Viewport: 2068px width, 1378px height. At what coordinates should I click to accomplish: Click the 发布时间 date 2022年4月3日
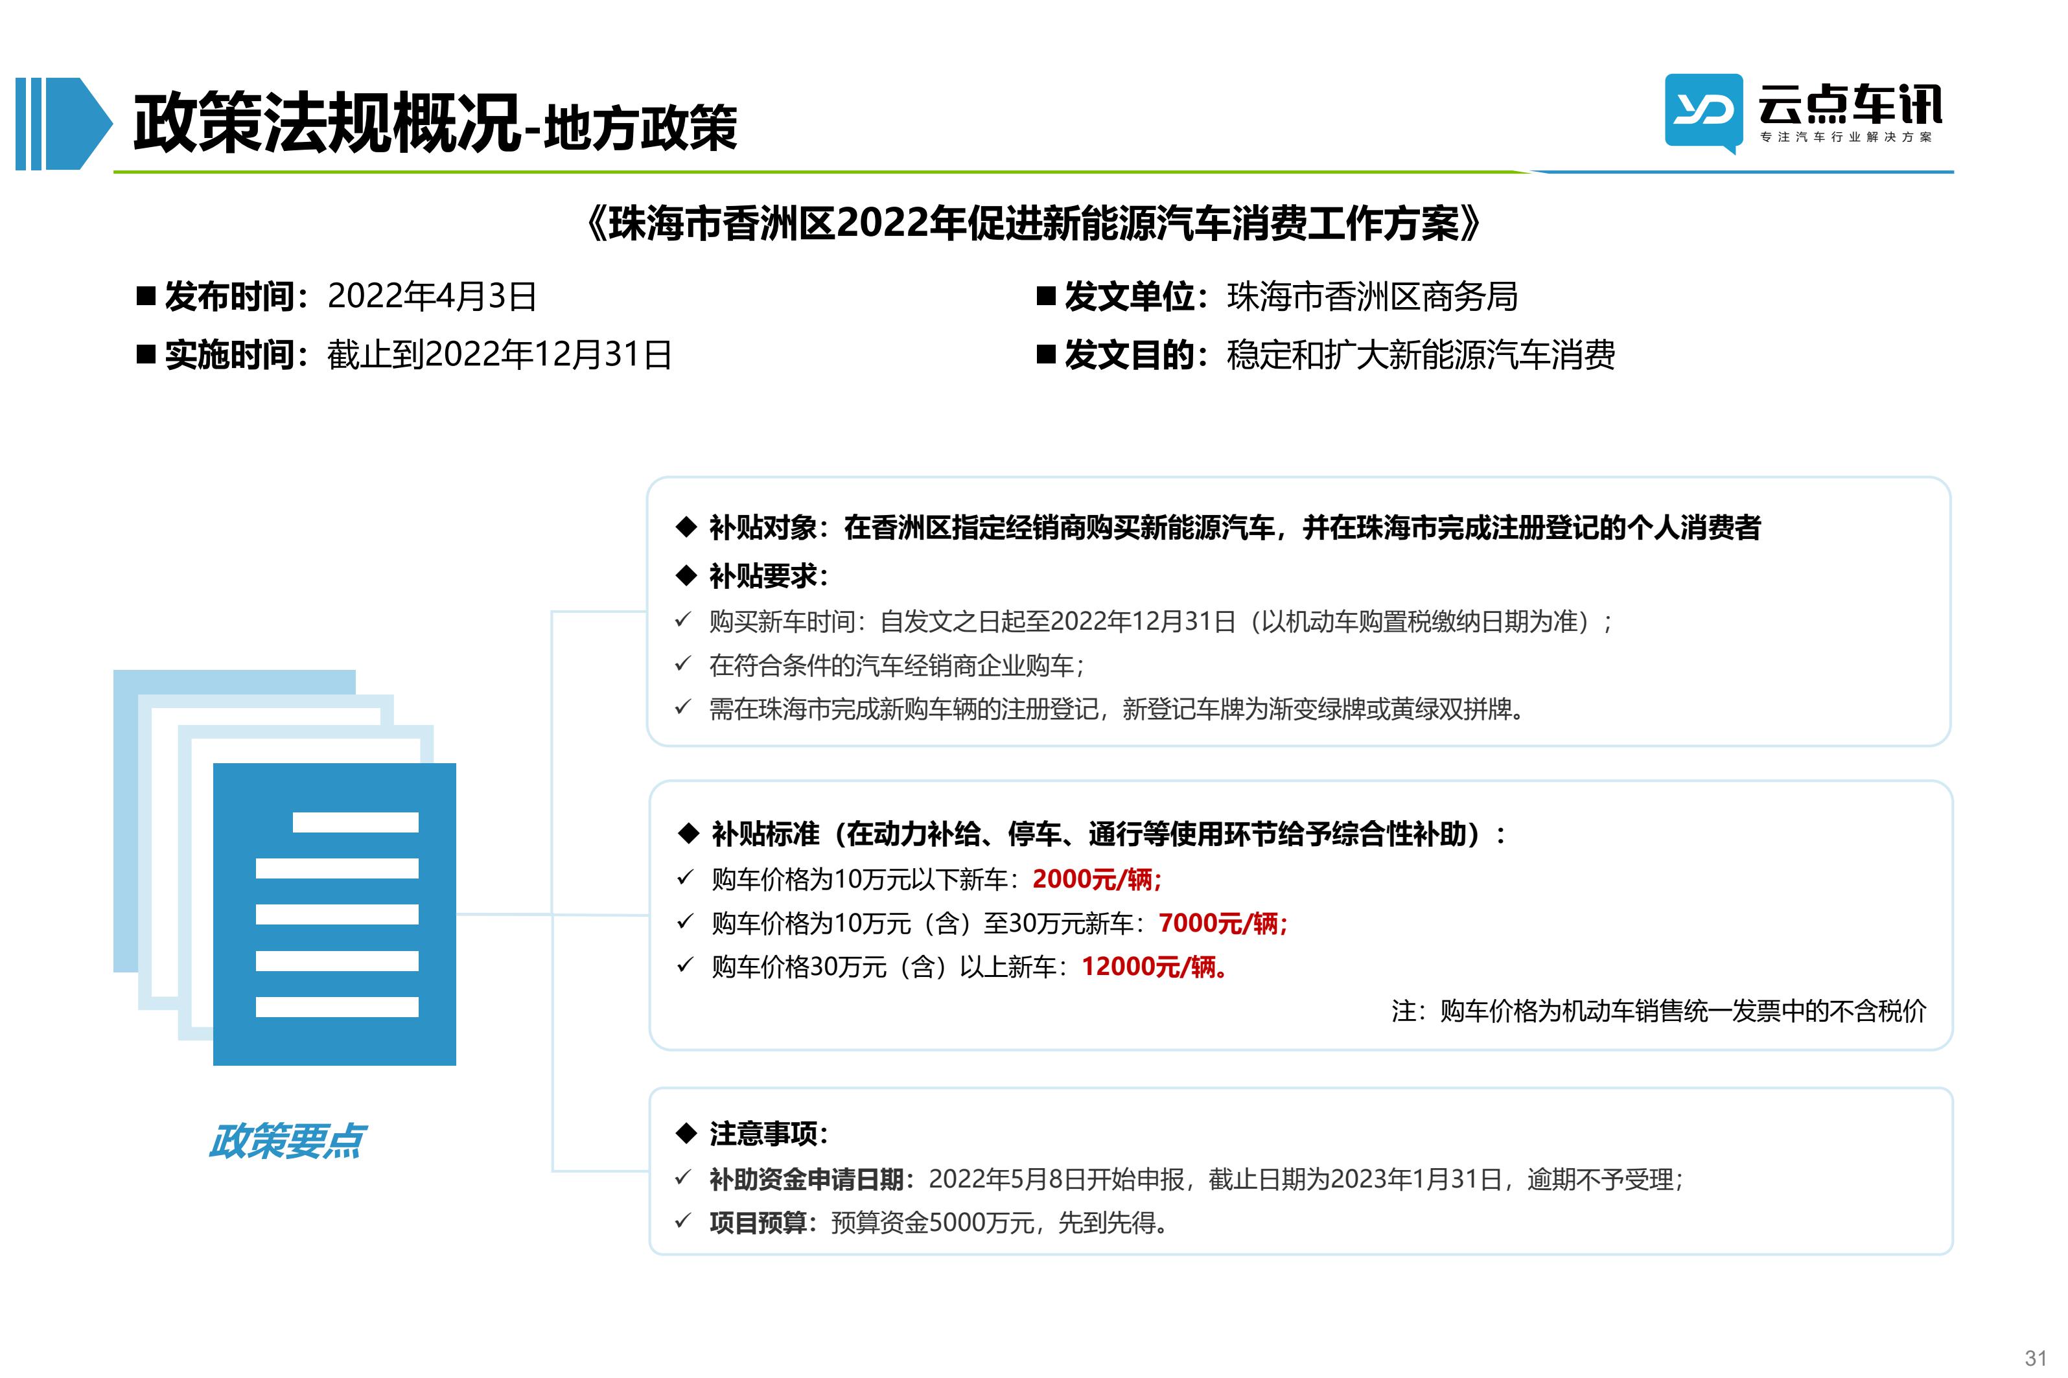[x=432, y=297]
